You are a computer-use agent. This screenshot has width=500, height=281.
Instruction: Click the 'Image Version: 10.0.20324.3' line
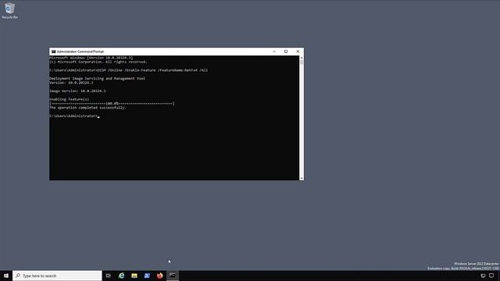point(77,91)
